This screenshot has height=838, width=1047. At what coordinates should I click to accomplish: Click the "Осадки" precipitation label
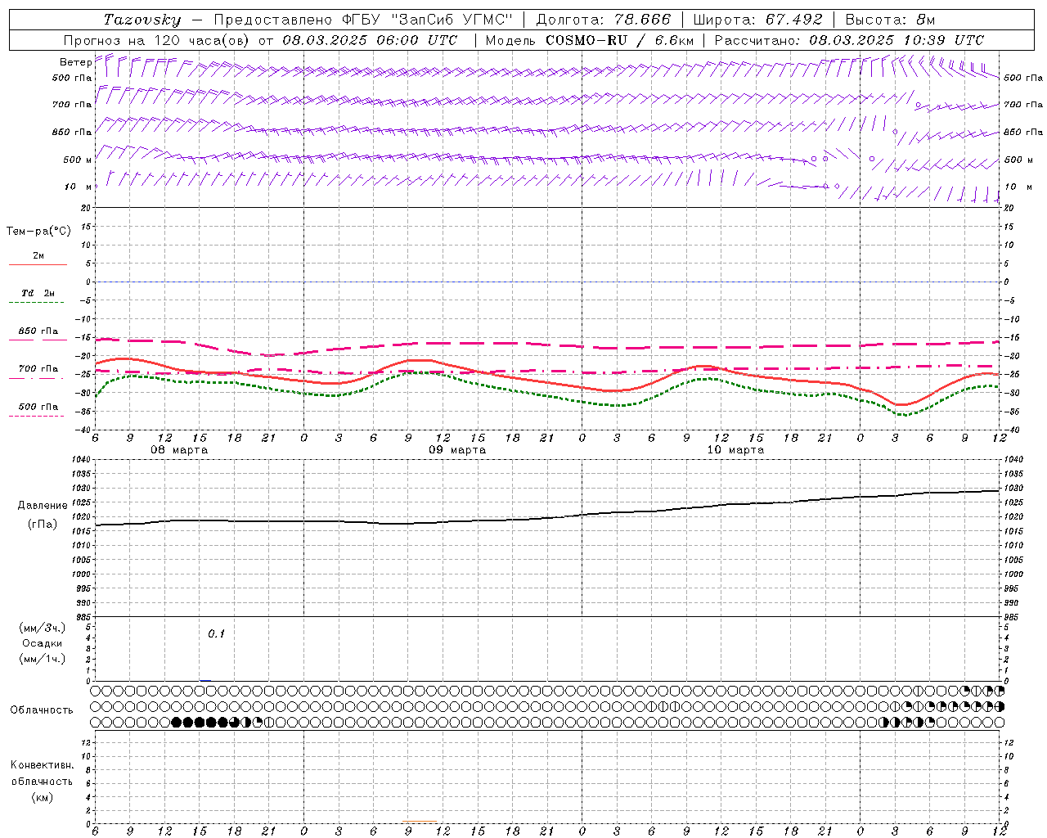pos(43,643)
